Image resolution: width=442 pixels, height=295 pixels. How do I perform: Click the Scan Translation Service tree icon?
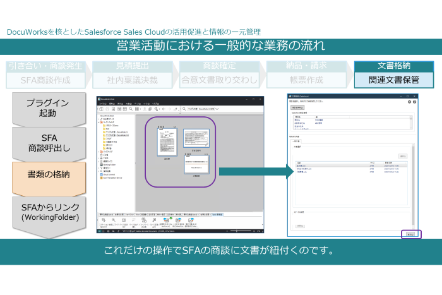[102, 178]
